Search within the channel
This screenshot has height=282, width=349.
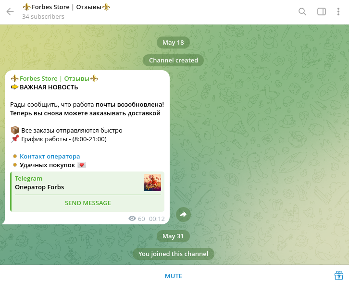pos(302,12)
